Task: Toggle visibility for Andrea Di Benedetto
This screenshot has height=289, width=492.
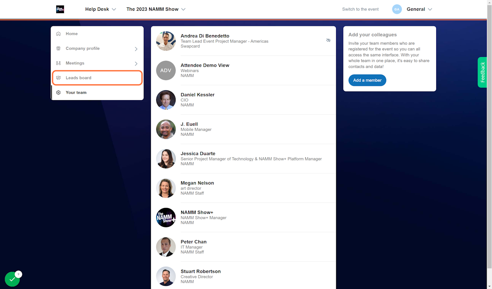Action: [x=328, y=40]
